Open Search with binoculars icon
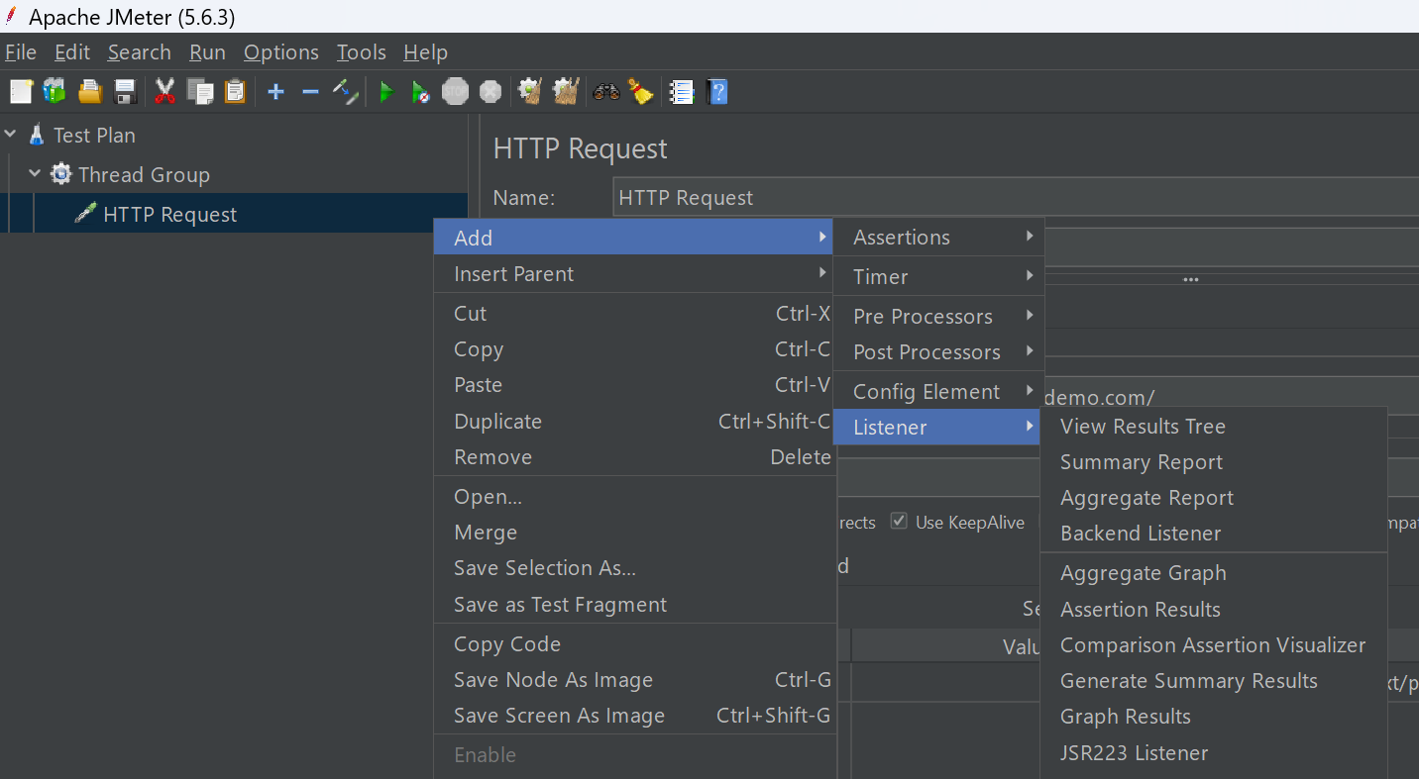1419x779 pixels. point(605,92)
